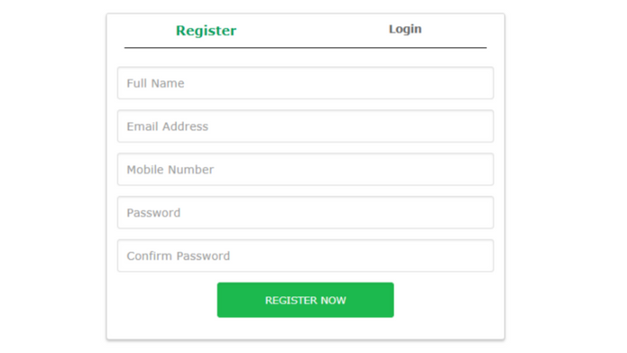Select the Password entry box above Confirm Password
627x353 pixels.
tap(306, 212)
